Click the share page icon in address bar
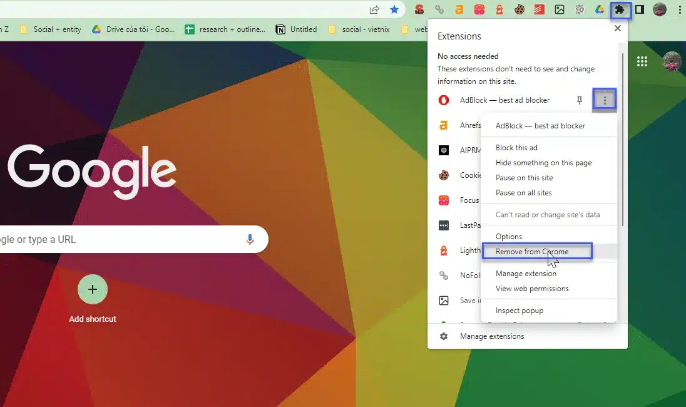This screenshot has width=686, height=407. point(374,9)
